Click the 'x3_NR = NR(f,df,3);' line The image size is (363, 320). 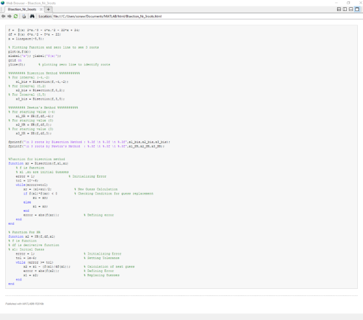coord(34,133)
